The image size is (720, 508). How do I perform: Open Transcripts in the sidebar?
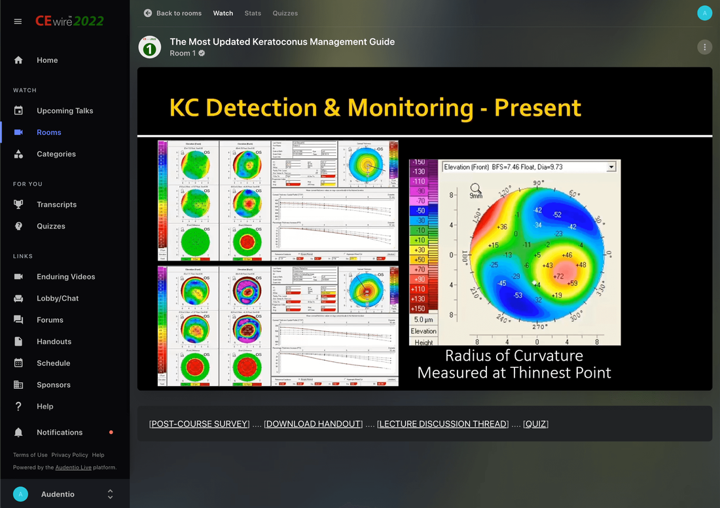(x=56, y=204)
